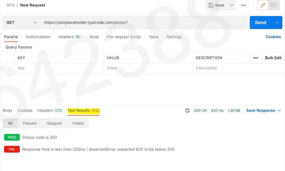Switch to the Authorization tab
The height and width of the screenshot is (171, 285).
coord(38,37)
